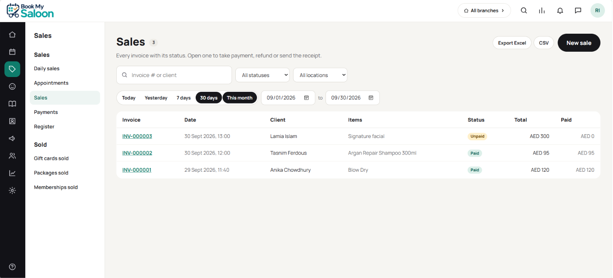Open invoice INV-000003
The width and height of the screenshot is (613, 278).
pyautogui.click(x=137, y=136)
